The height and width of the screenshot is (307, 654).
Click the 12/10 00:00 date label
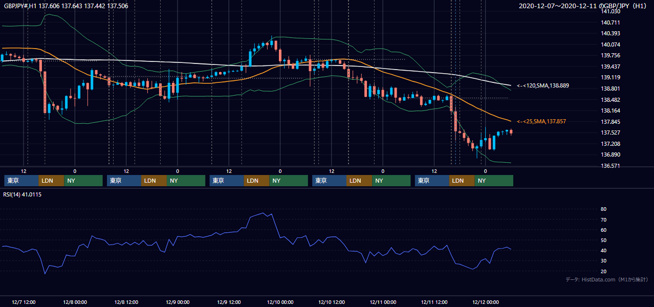[280, 302]
